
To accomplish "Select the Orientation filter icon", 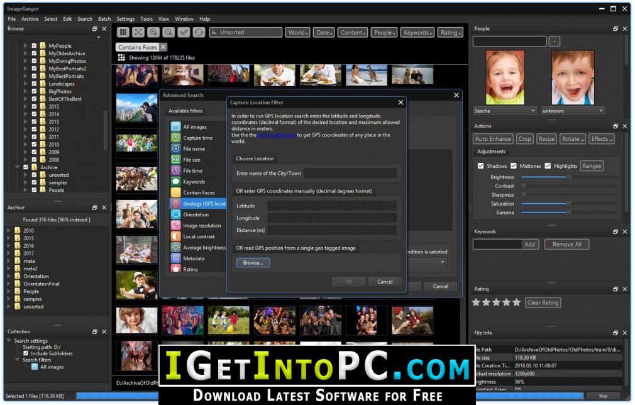I will click(176, 214).
